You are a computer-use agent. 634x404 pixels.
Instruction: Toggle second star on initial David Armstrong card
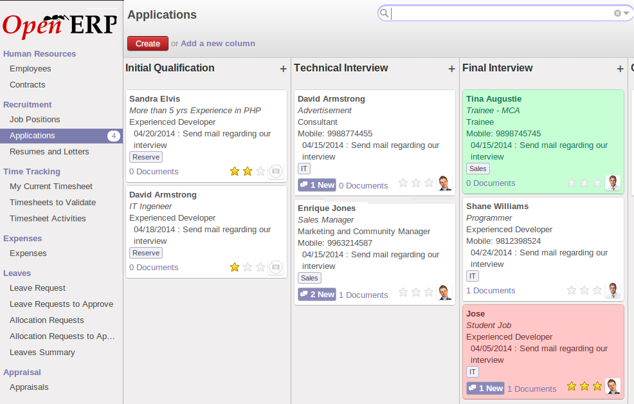pyautogui.click(x=248, y=267)
